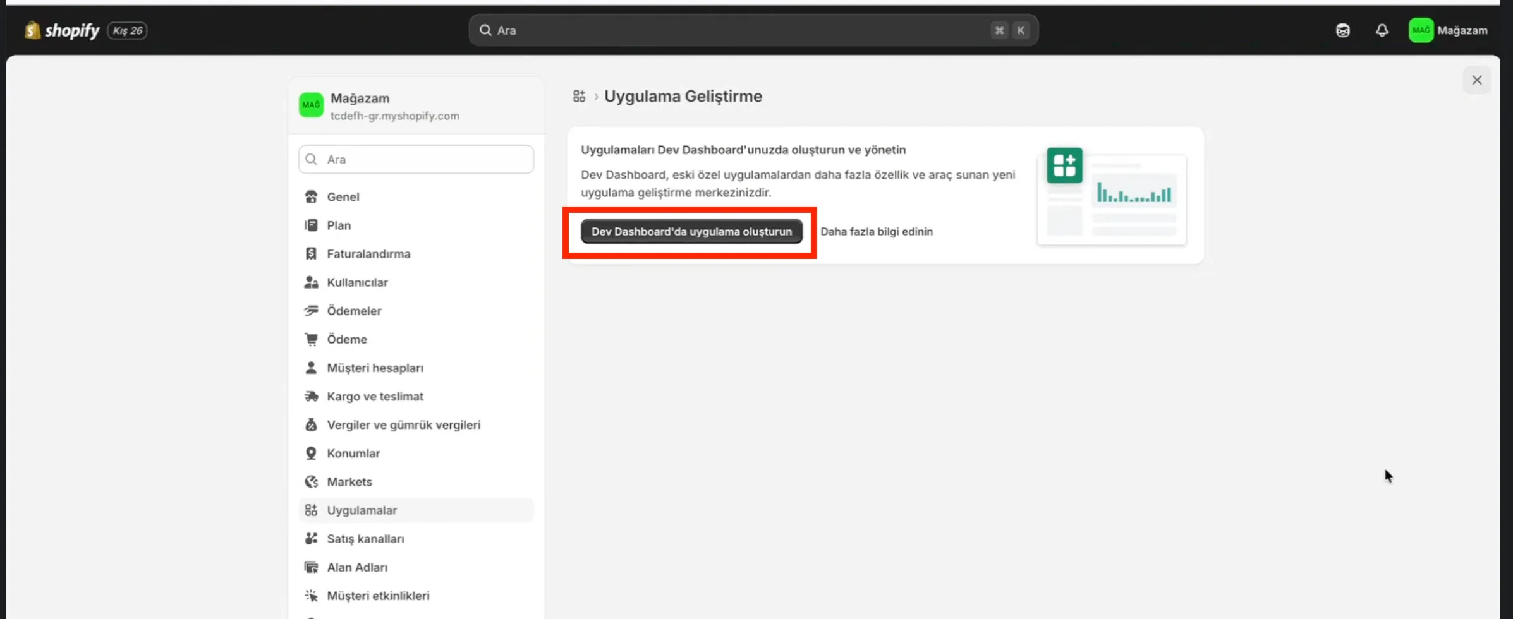Close the settings panel with the X button

pos(1477,80)
